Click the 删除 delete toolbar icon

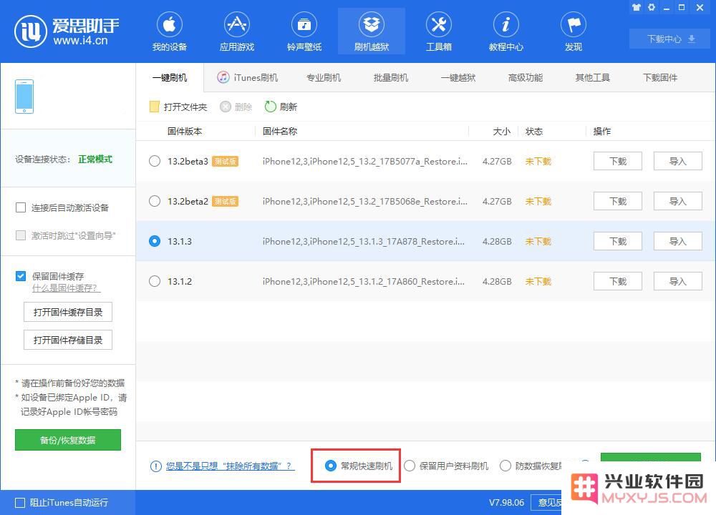click(x=225, y=107)
